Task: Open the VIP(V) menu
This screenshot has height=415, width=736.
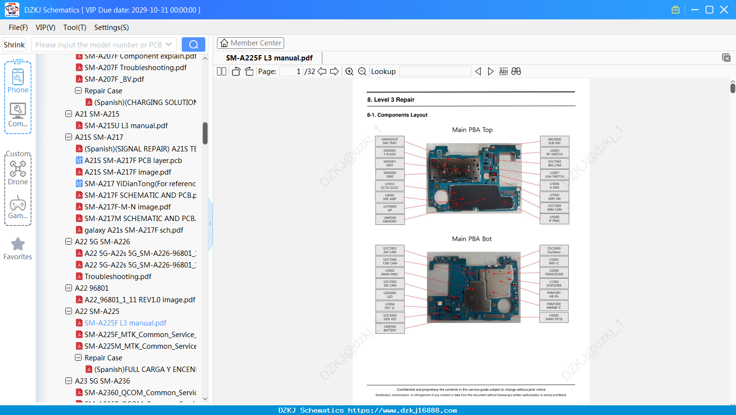Action: point(45,28)
